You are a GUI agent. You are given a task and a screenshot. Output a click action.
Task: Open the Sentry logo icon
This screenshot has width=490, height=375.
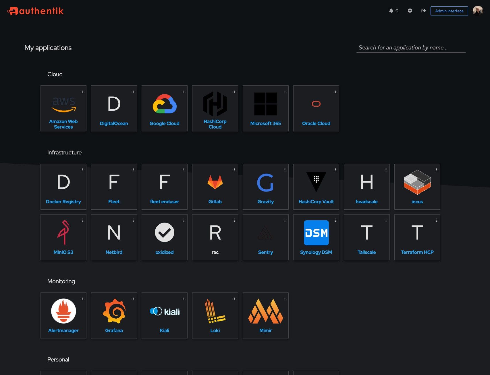click(x=266, y=233)
